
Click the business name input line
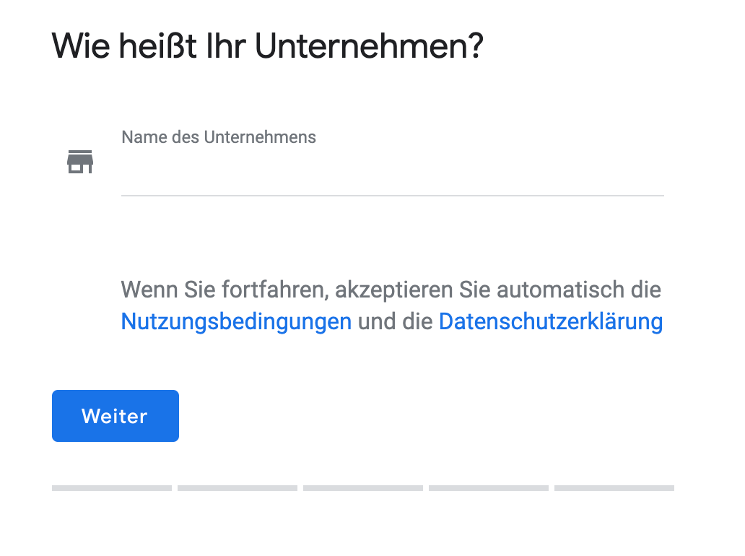click(393, 181)
